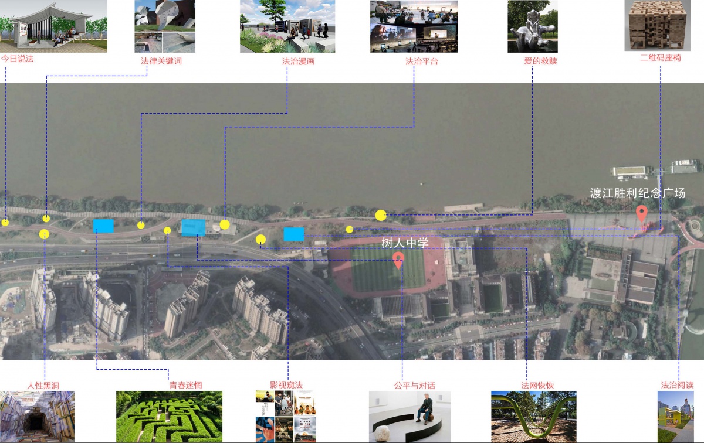
Task: Click the 爱的救赎 label
Action: click(x=540, y=61)
